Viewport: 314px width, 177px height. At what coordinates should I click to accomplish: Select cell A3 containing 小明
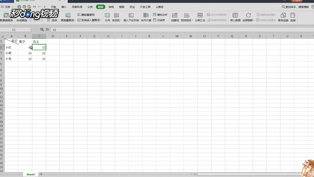[11, 53]
